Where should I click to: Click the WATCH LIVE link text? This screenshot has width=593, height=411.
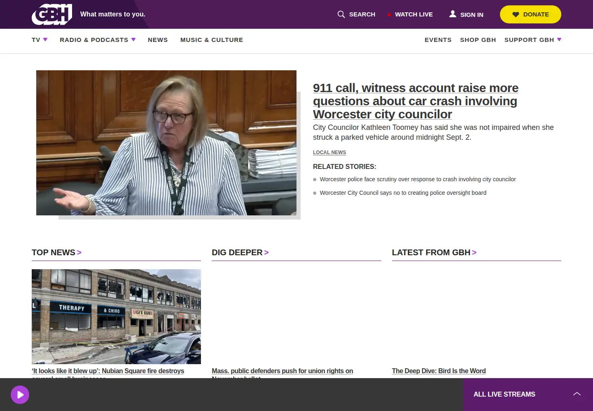[x=414, y=14]
